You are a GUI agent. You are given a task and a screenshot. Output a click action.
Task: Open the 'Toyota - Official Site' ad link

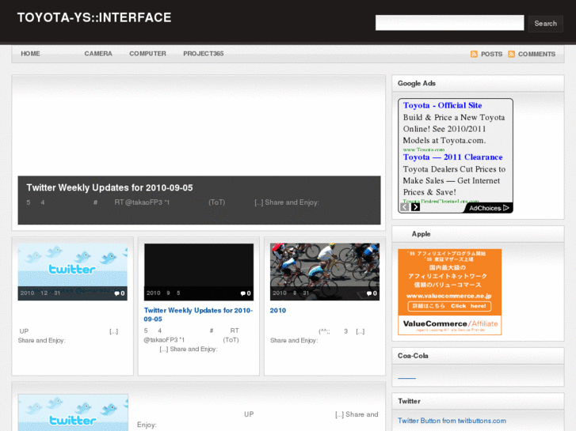coord(442,105)
